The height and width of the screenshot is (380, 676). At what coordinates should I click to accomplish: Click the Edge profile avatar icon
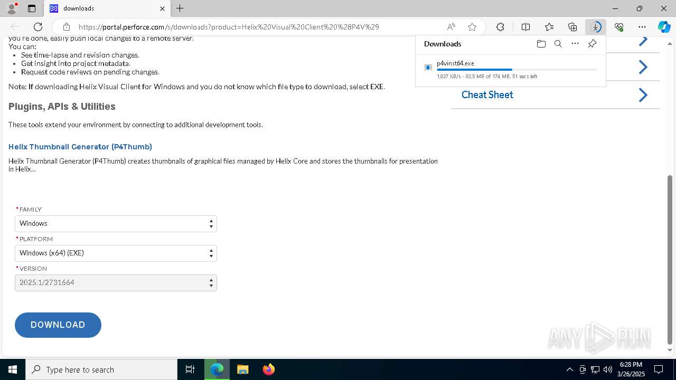pyautogui.click(x=11, y=8)
